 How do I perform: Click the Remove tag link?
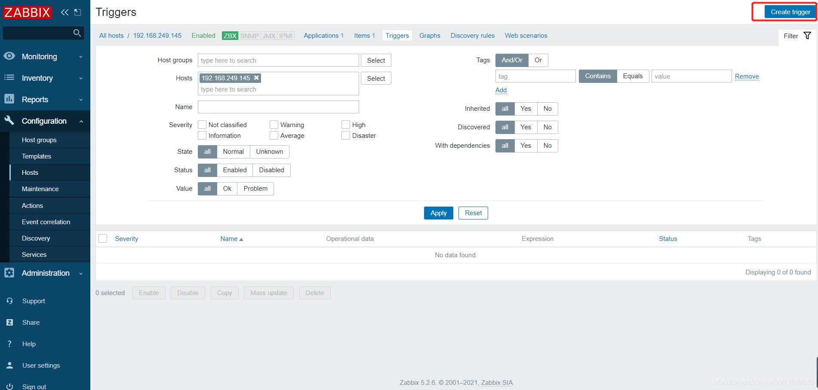click(747, 76)
